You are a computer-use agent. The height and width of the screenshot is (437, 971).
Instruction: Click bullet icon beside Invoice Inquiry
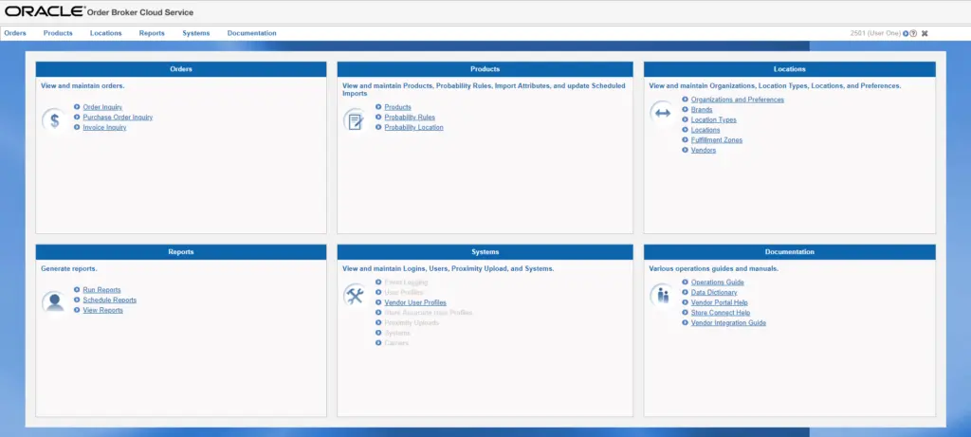(77, 127)
